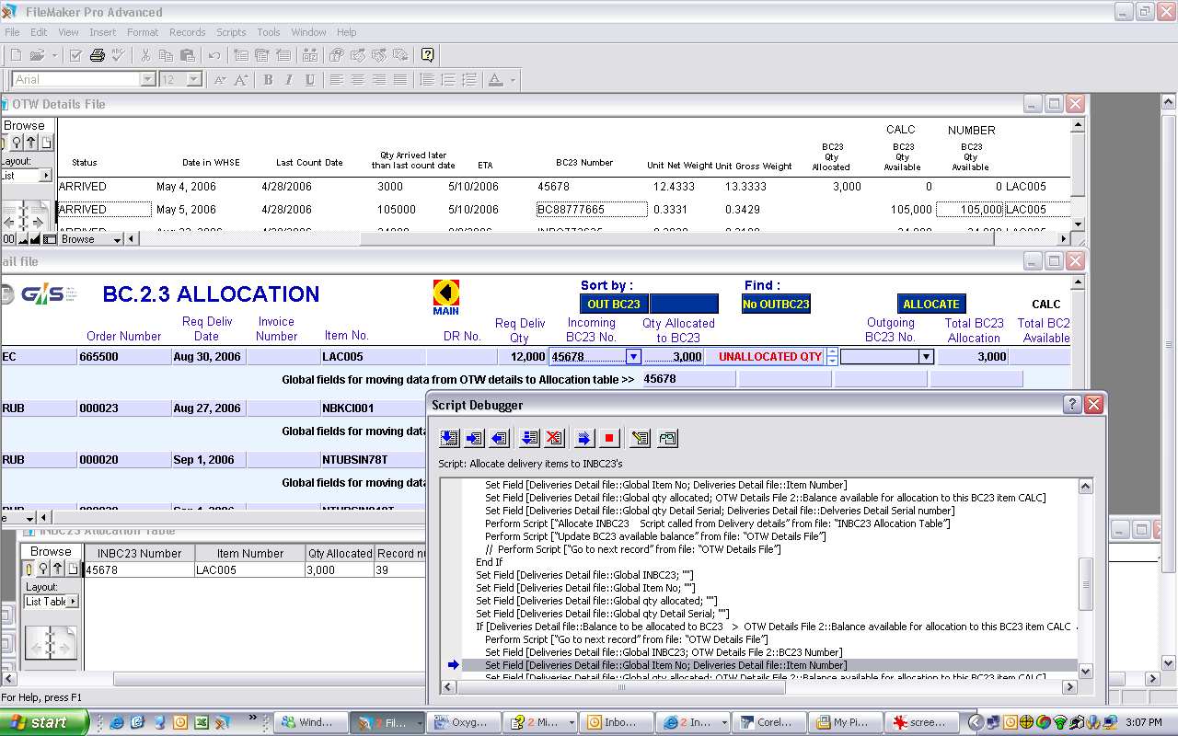Toggle Italic text formatting
1178x736 pixels.
(289, 80)
